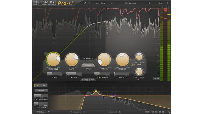The image size is (203, 114).
Task: Adjust the Range slider
Action: click(74, 73)
